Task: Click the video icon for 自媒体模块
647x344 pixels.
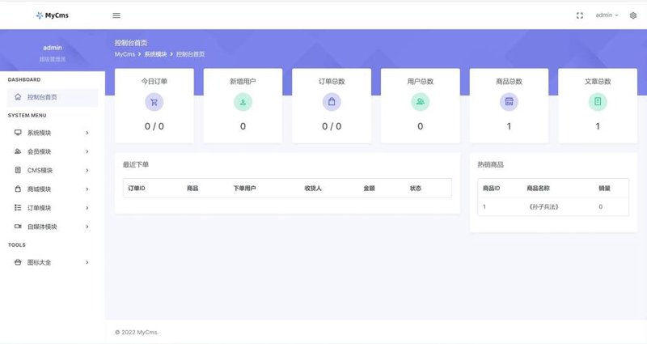Action: (18, 227)
